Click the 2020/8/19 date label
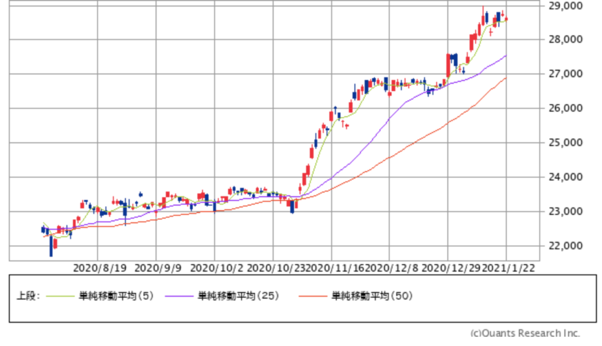Image resolution: width=602 pixels, height=346 pixels. [x=100, y=268]
